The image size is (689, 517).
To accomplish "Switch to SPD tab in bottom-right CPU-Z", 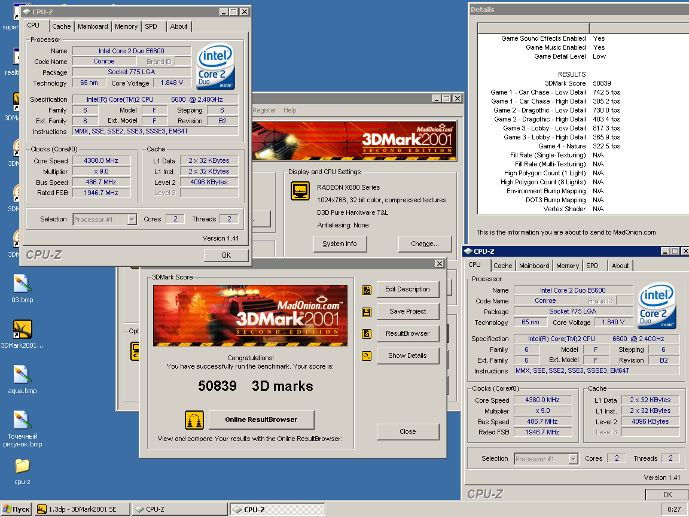I will pyautogui.click(x=592, y=266).
